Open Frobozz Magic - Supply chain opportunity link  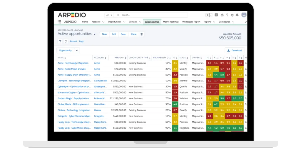pos(74,98)
